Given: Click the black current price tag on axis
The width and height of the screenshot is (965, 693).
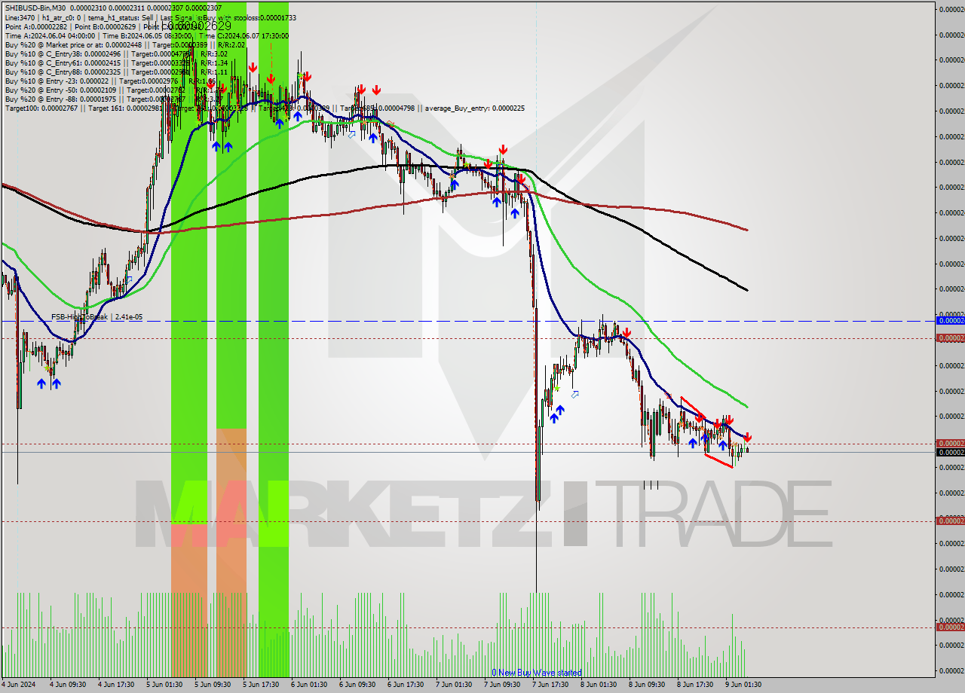Looking at the screenshot, I should coord(950,453).
